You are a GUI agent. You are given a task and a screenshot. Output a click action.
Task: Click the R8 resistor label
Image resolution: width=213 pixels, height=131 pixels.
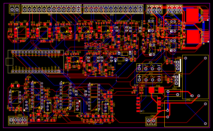(x=85, y=22)
